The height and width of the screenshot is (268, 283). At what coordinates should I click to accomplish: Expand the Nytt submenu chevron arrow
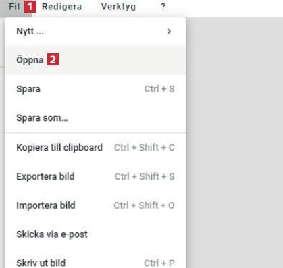[x=169, y=32]
